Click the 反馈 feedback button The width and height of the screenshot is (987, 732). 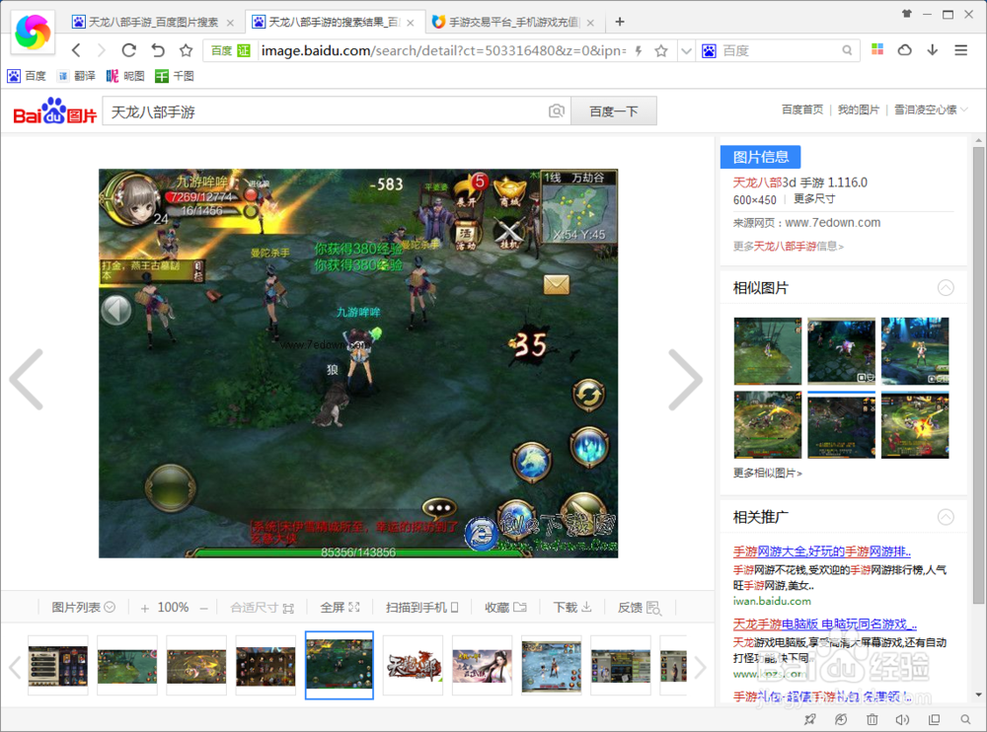[x=639, y=608]
